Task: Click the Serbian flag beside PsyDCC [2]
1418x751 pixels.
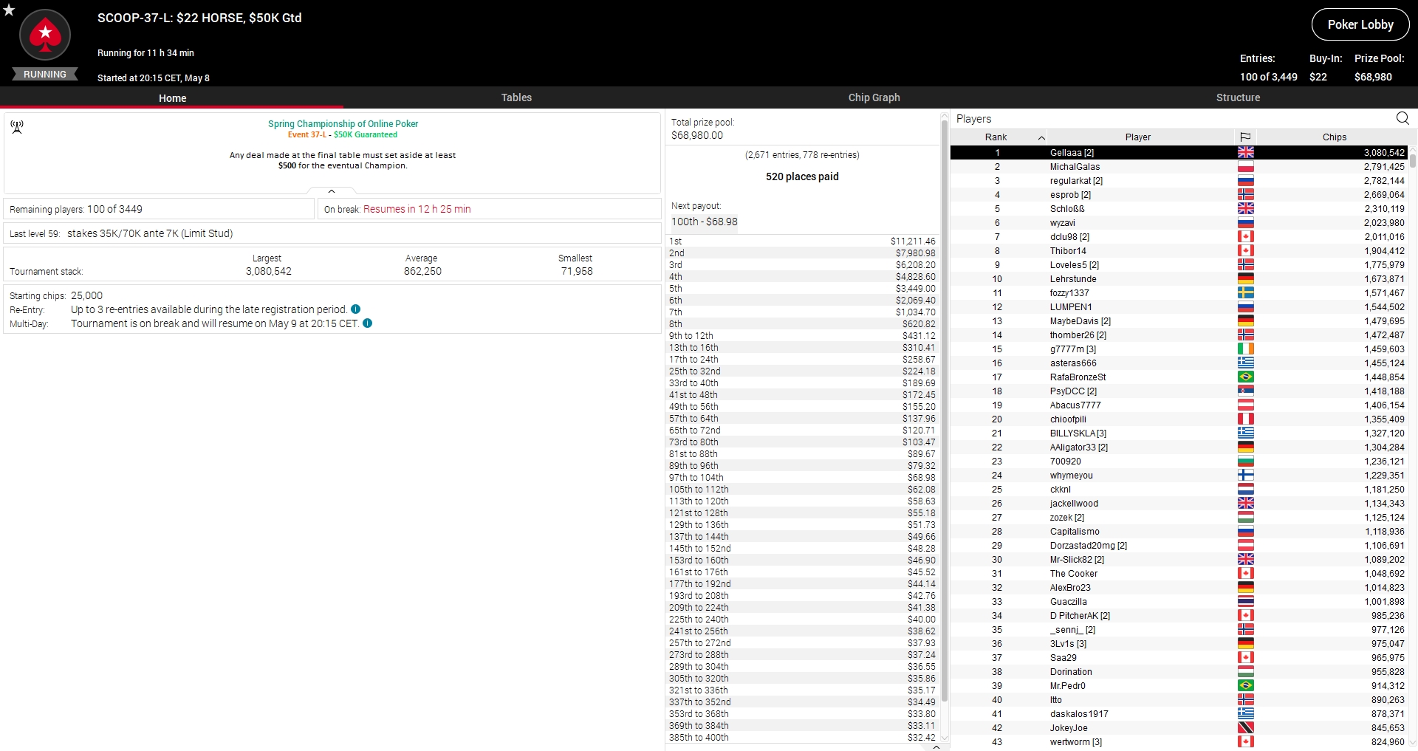Action: [x=1245, y=391]
